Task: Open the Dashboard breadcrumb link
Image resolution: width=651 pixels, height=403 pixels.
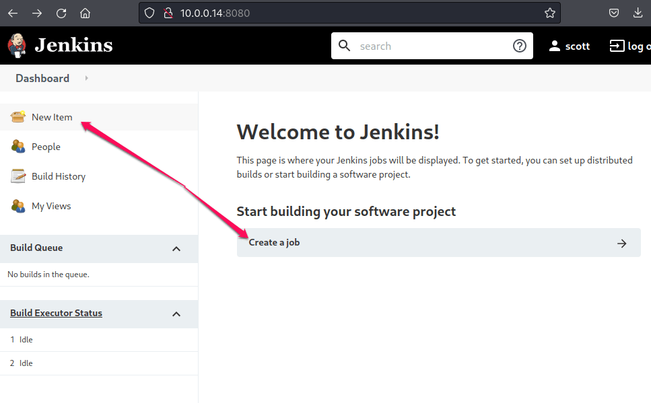Action: click(42, 78)
